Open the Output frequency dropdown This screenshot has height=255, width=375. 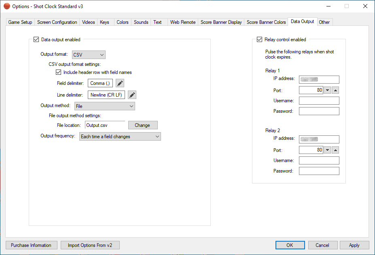pos(120,137)
